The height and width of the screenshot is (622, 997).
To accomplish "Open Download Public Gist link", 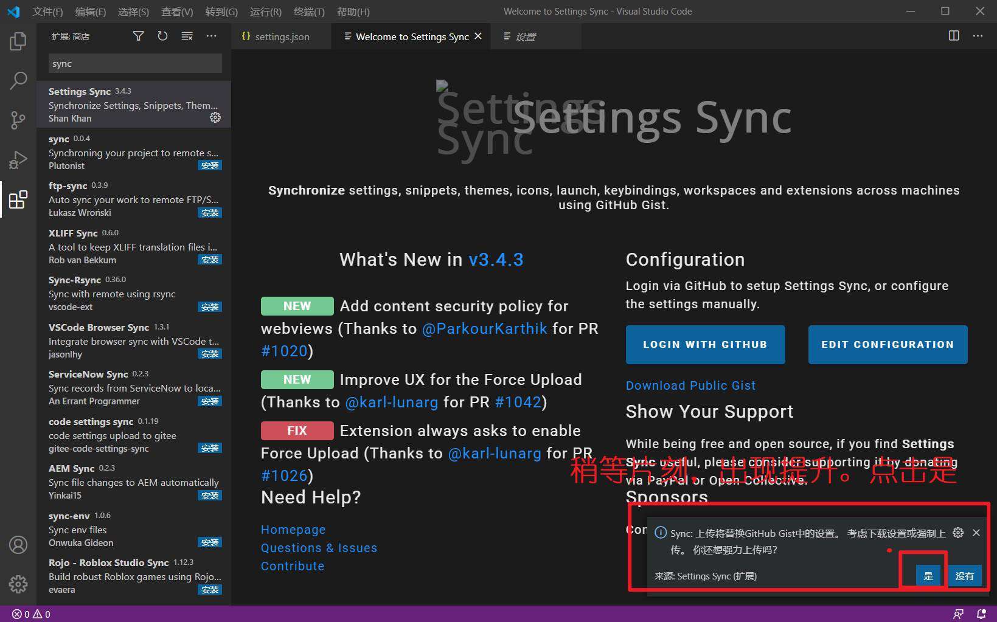I will pyautogui.click(x=690, y=385).
